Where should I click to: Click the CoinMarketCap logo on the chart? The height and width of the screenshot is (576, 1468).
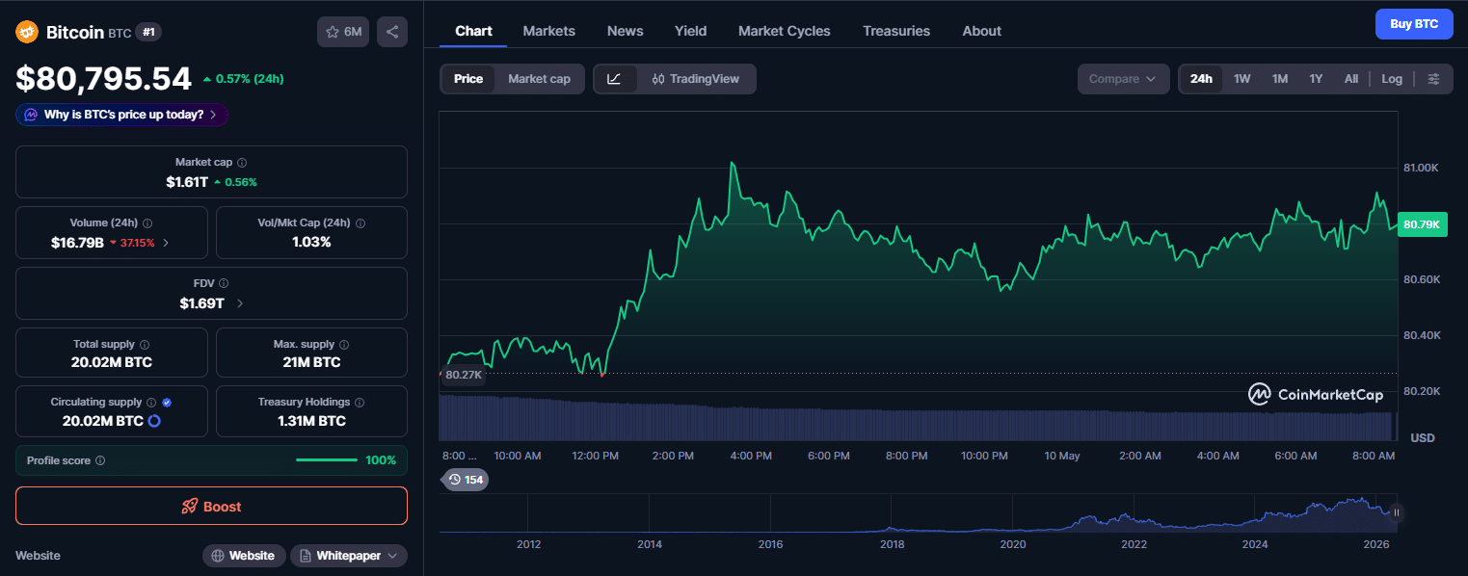coord(1316,394)
